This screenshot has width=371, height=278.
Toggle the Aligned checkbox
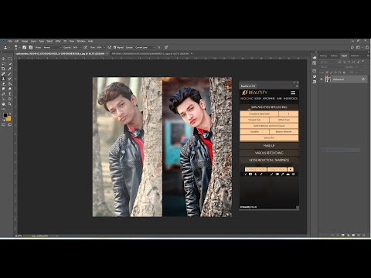click(x=114, y=47)
